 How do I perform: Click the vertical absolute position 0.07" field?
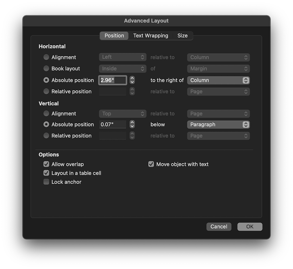click(x=113, y=125)
